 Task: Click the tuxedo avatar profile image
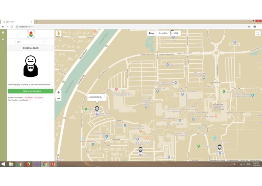[x=31, y=66]
